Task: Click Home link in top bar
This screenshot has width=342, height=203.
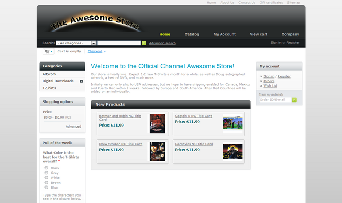Action: pos(212,2)
